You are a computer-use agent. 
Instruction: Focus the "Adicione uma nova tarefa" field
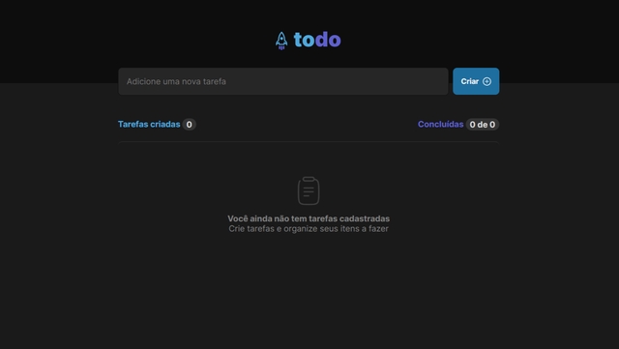tap(283, 81)
